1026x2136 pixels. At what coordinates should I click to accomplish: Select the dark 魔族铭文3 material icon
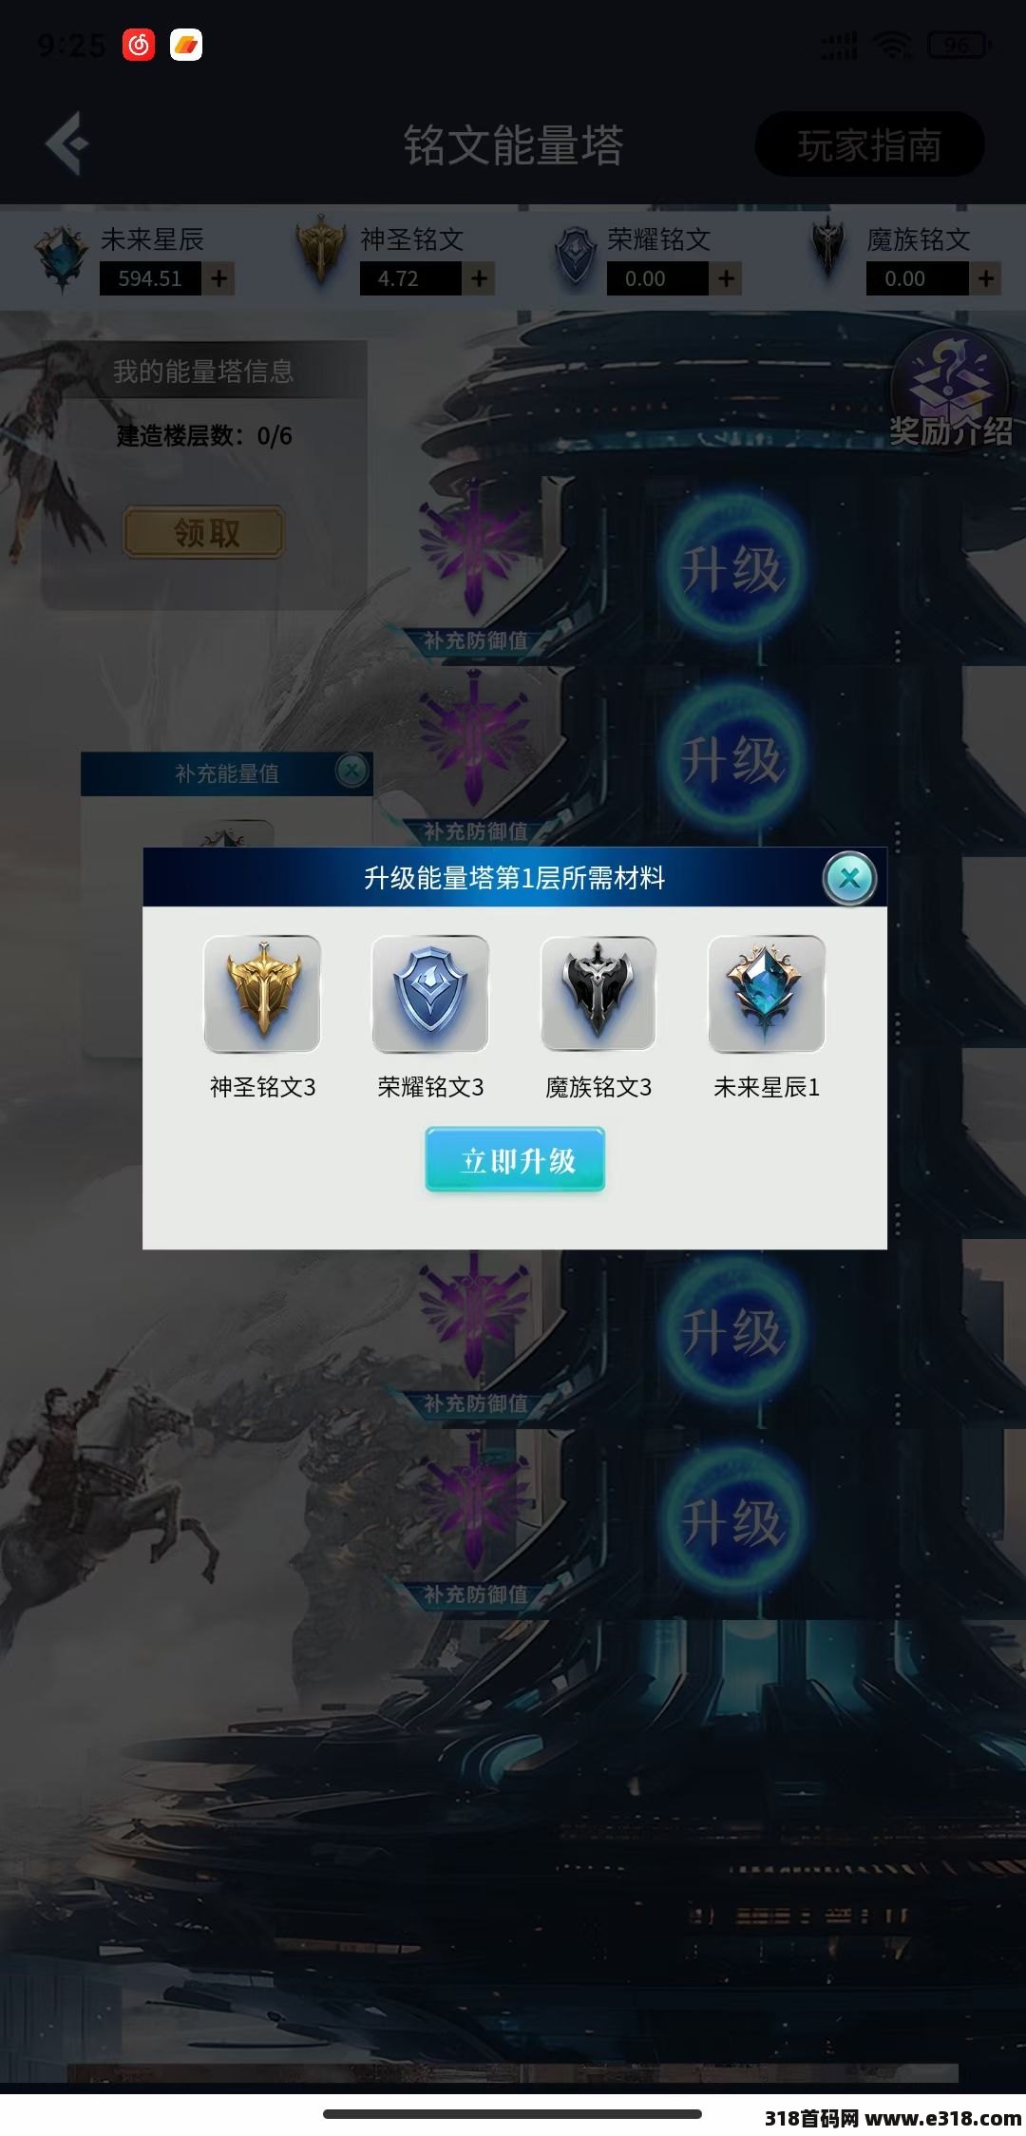pos(598,994)
